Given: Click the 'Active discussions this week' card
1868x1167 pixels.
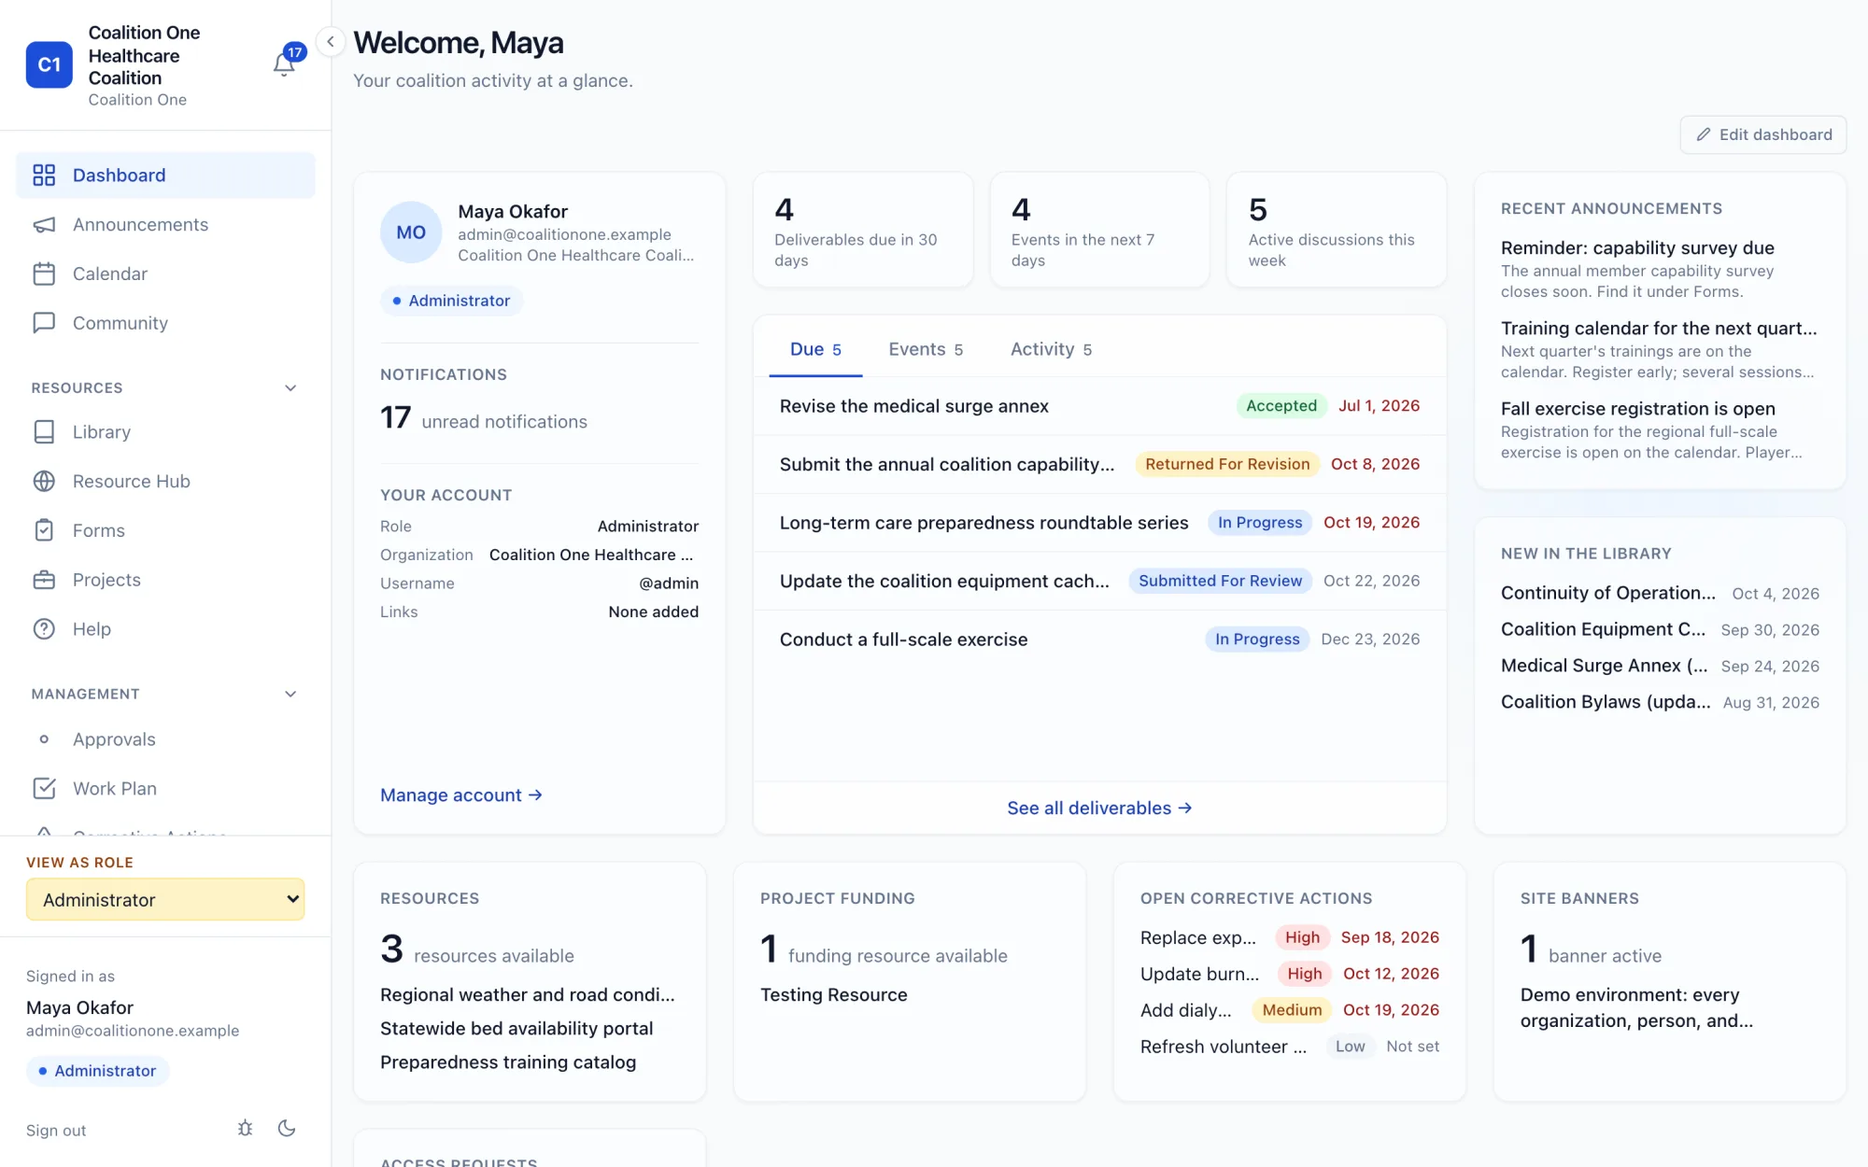Looking at the screenshot, I should 1337,230.
